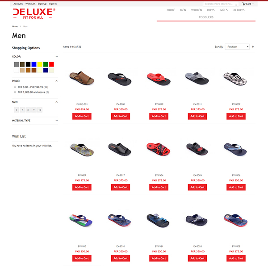Select price range PKR 0.00 - 999.99
Screen dimensions: 268x268
point(15,87)
